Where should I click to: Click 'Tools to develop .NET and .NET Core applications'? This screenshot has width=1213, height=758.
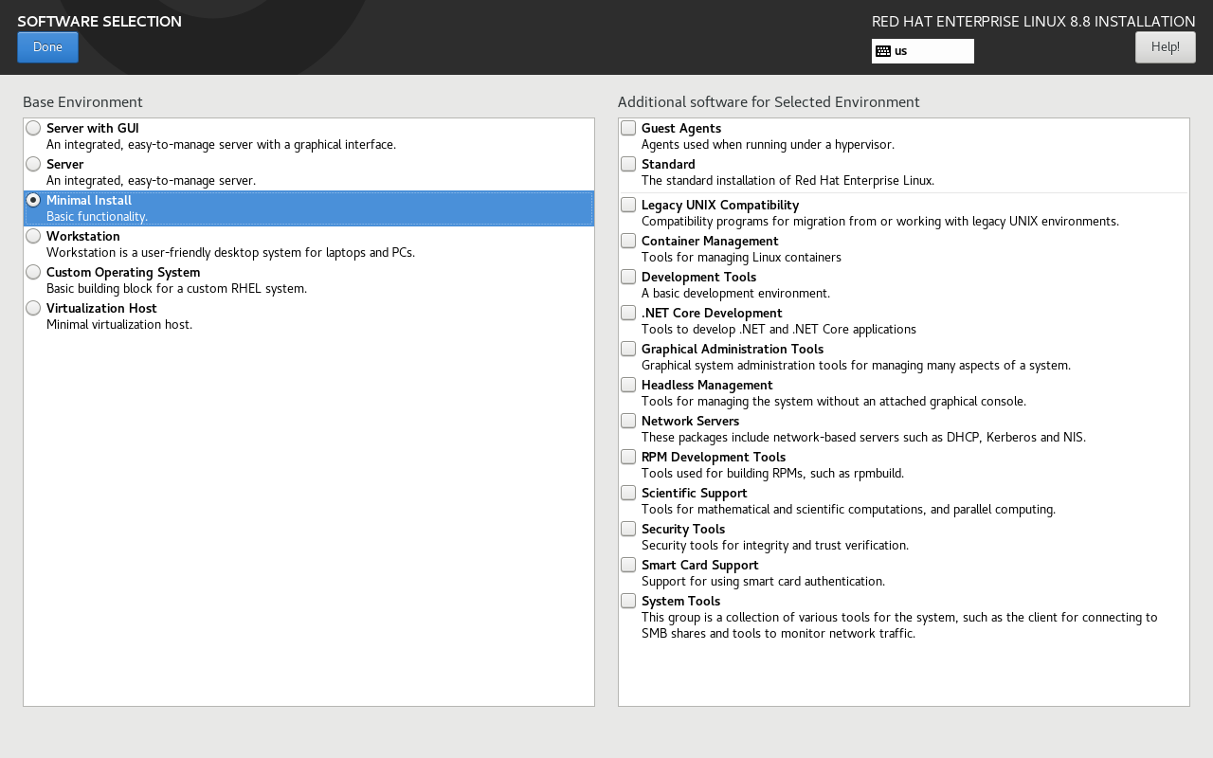[x=779, y=330]
